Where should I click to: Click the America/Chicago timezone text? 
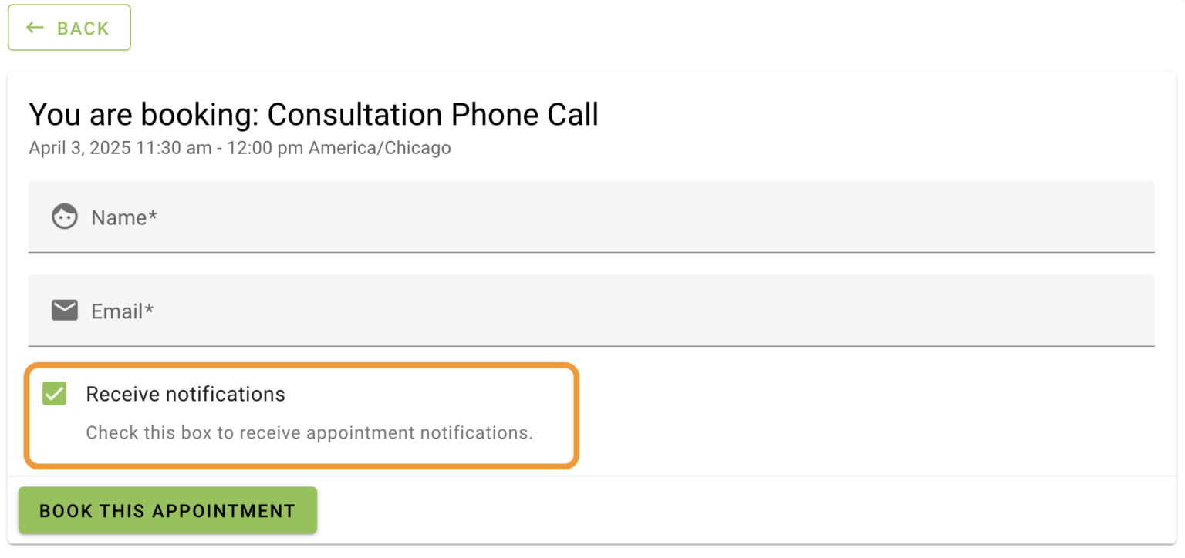pos(380,147)
